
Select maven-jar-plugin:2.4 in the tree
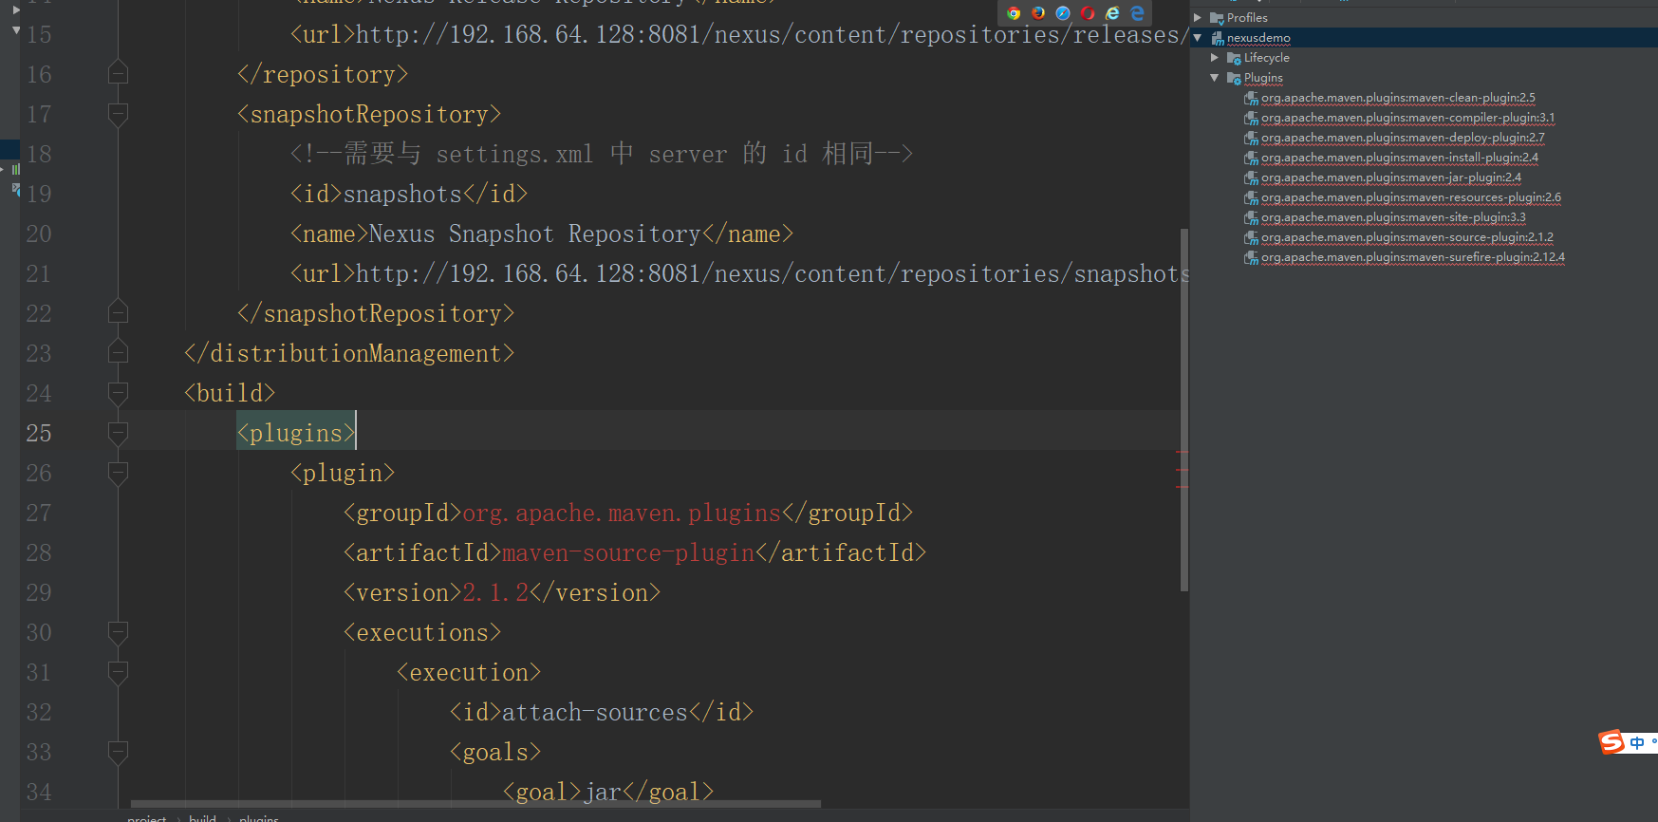point(1391,177)
